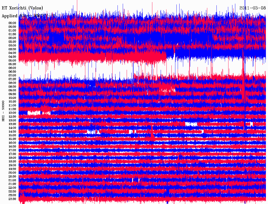Select the 14:00 time row label
Viewport: 268px width, 204px height.
(12, 128)
